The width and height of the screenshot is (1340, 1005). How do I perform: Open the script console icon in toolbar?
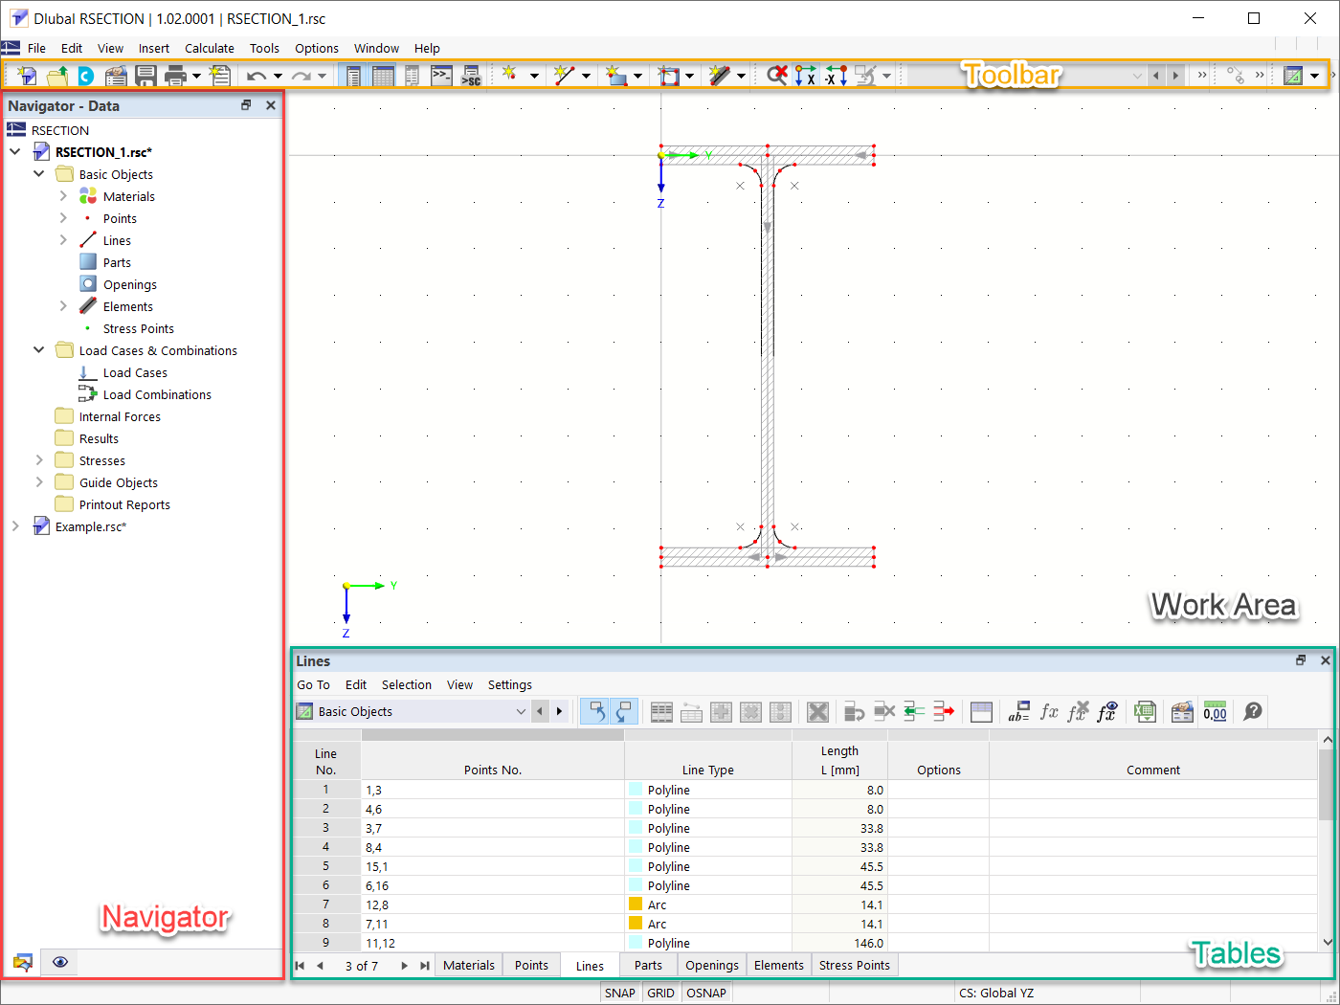441,76
